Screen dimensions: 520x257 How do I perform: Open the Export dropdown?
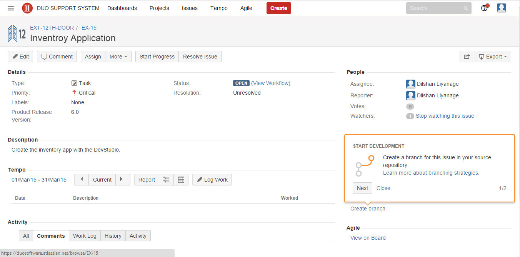493,57
